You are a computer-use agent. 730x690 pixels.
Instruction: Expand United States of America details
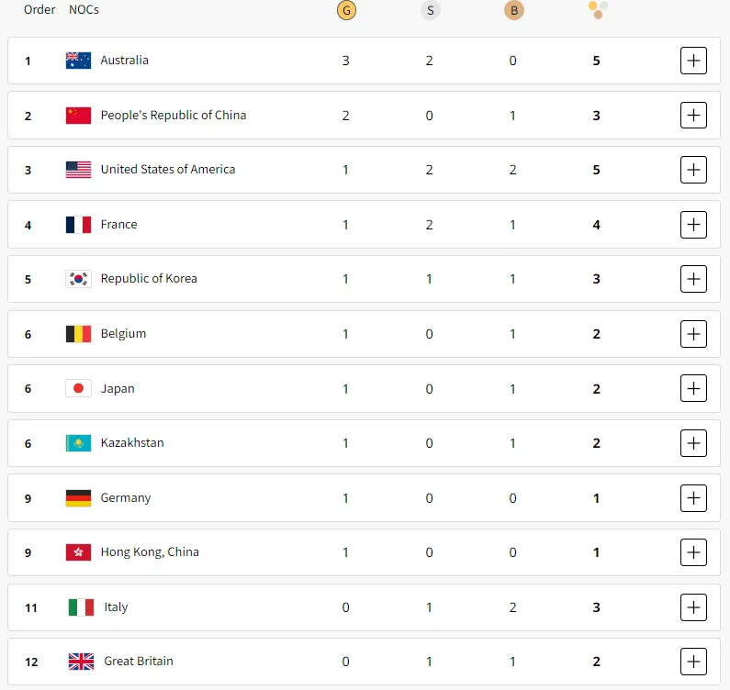click(693, 170)
